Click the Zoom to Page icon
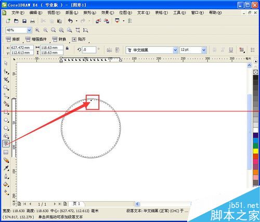The width and height of the screenshot is (260, 222). coord(70,30)
